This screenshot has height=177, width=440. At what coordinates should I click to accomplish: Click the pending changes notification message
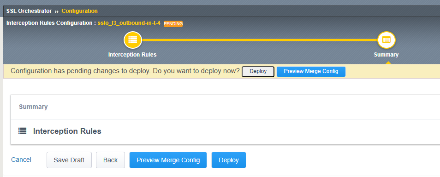pos(125,71)
